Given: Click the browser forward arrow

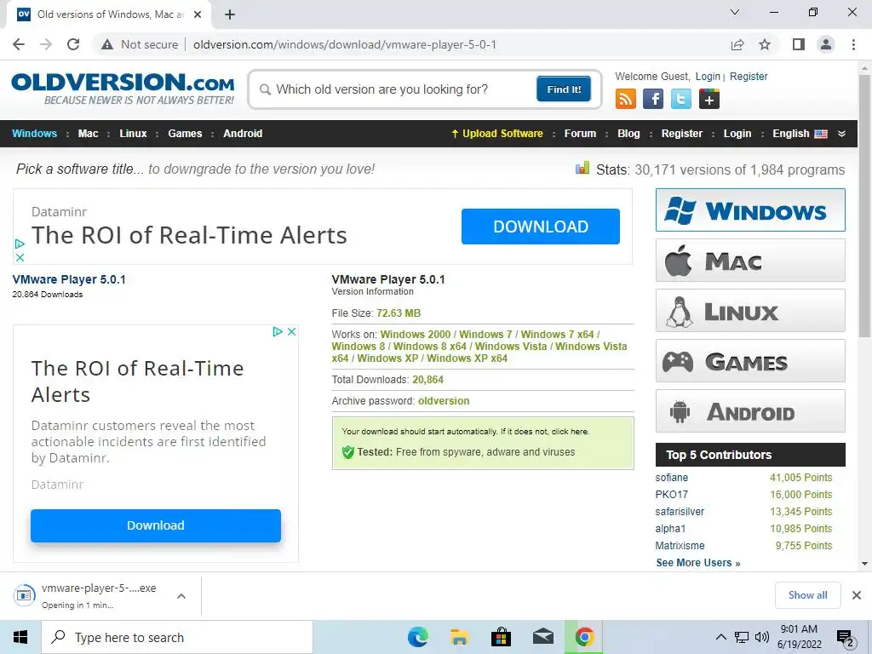Looking at the screenshot, I should pos(46,44).
